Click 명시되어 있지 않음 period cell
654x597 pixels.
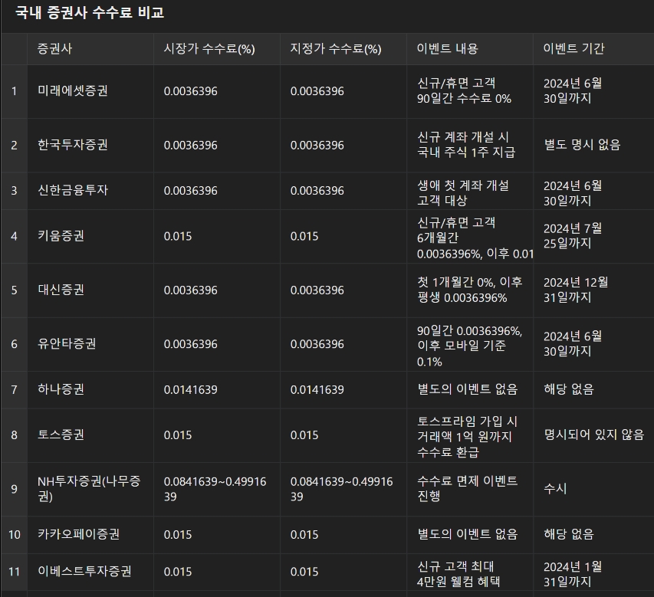click(x=593, y=435)
